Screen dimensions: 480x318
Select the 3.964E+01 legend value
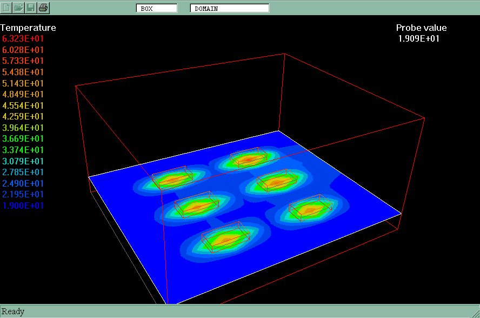pos(23,128)
